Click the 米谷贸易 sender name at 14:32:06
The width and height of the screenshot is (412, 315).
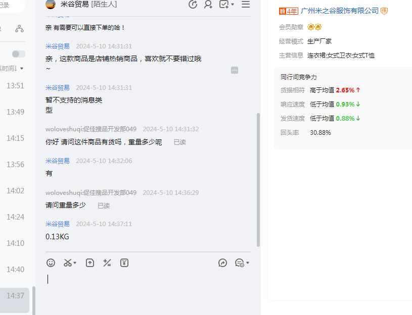point(58,161)
